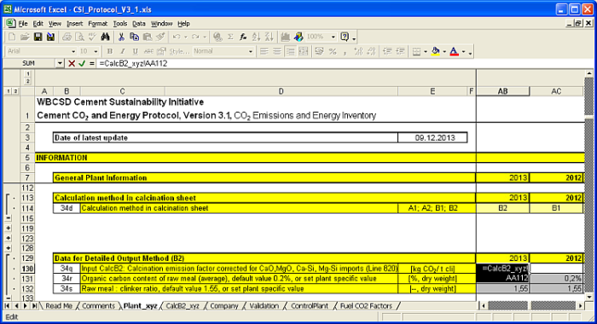Save the workbook with the floppy disk icon
This screenshot has width=597, height=324.
click(38, 37)
